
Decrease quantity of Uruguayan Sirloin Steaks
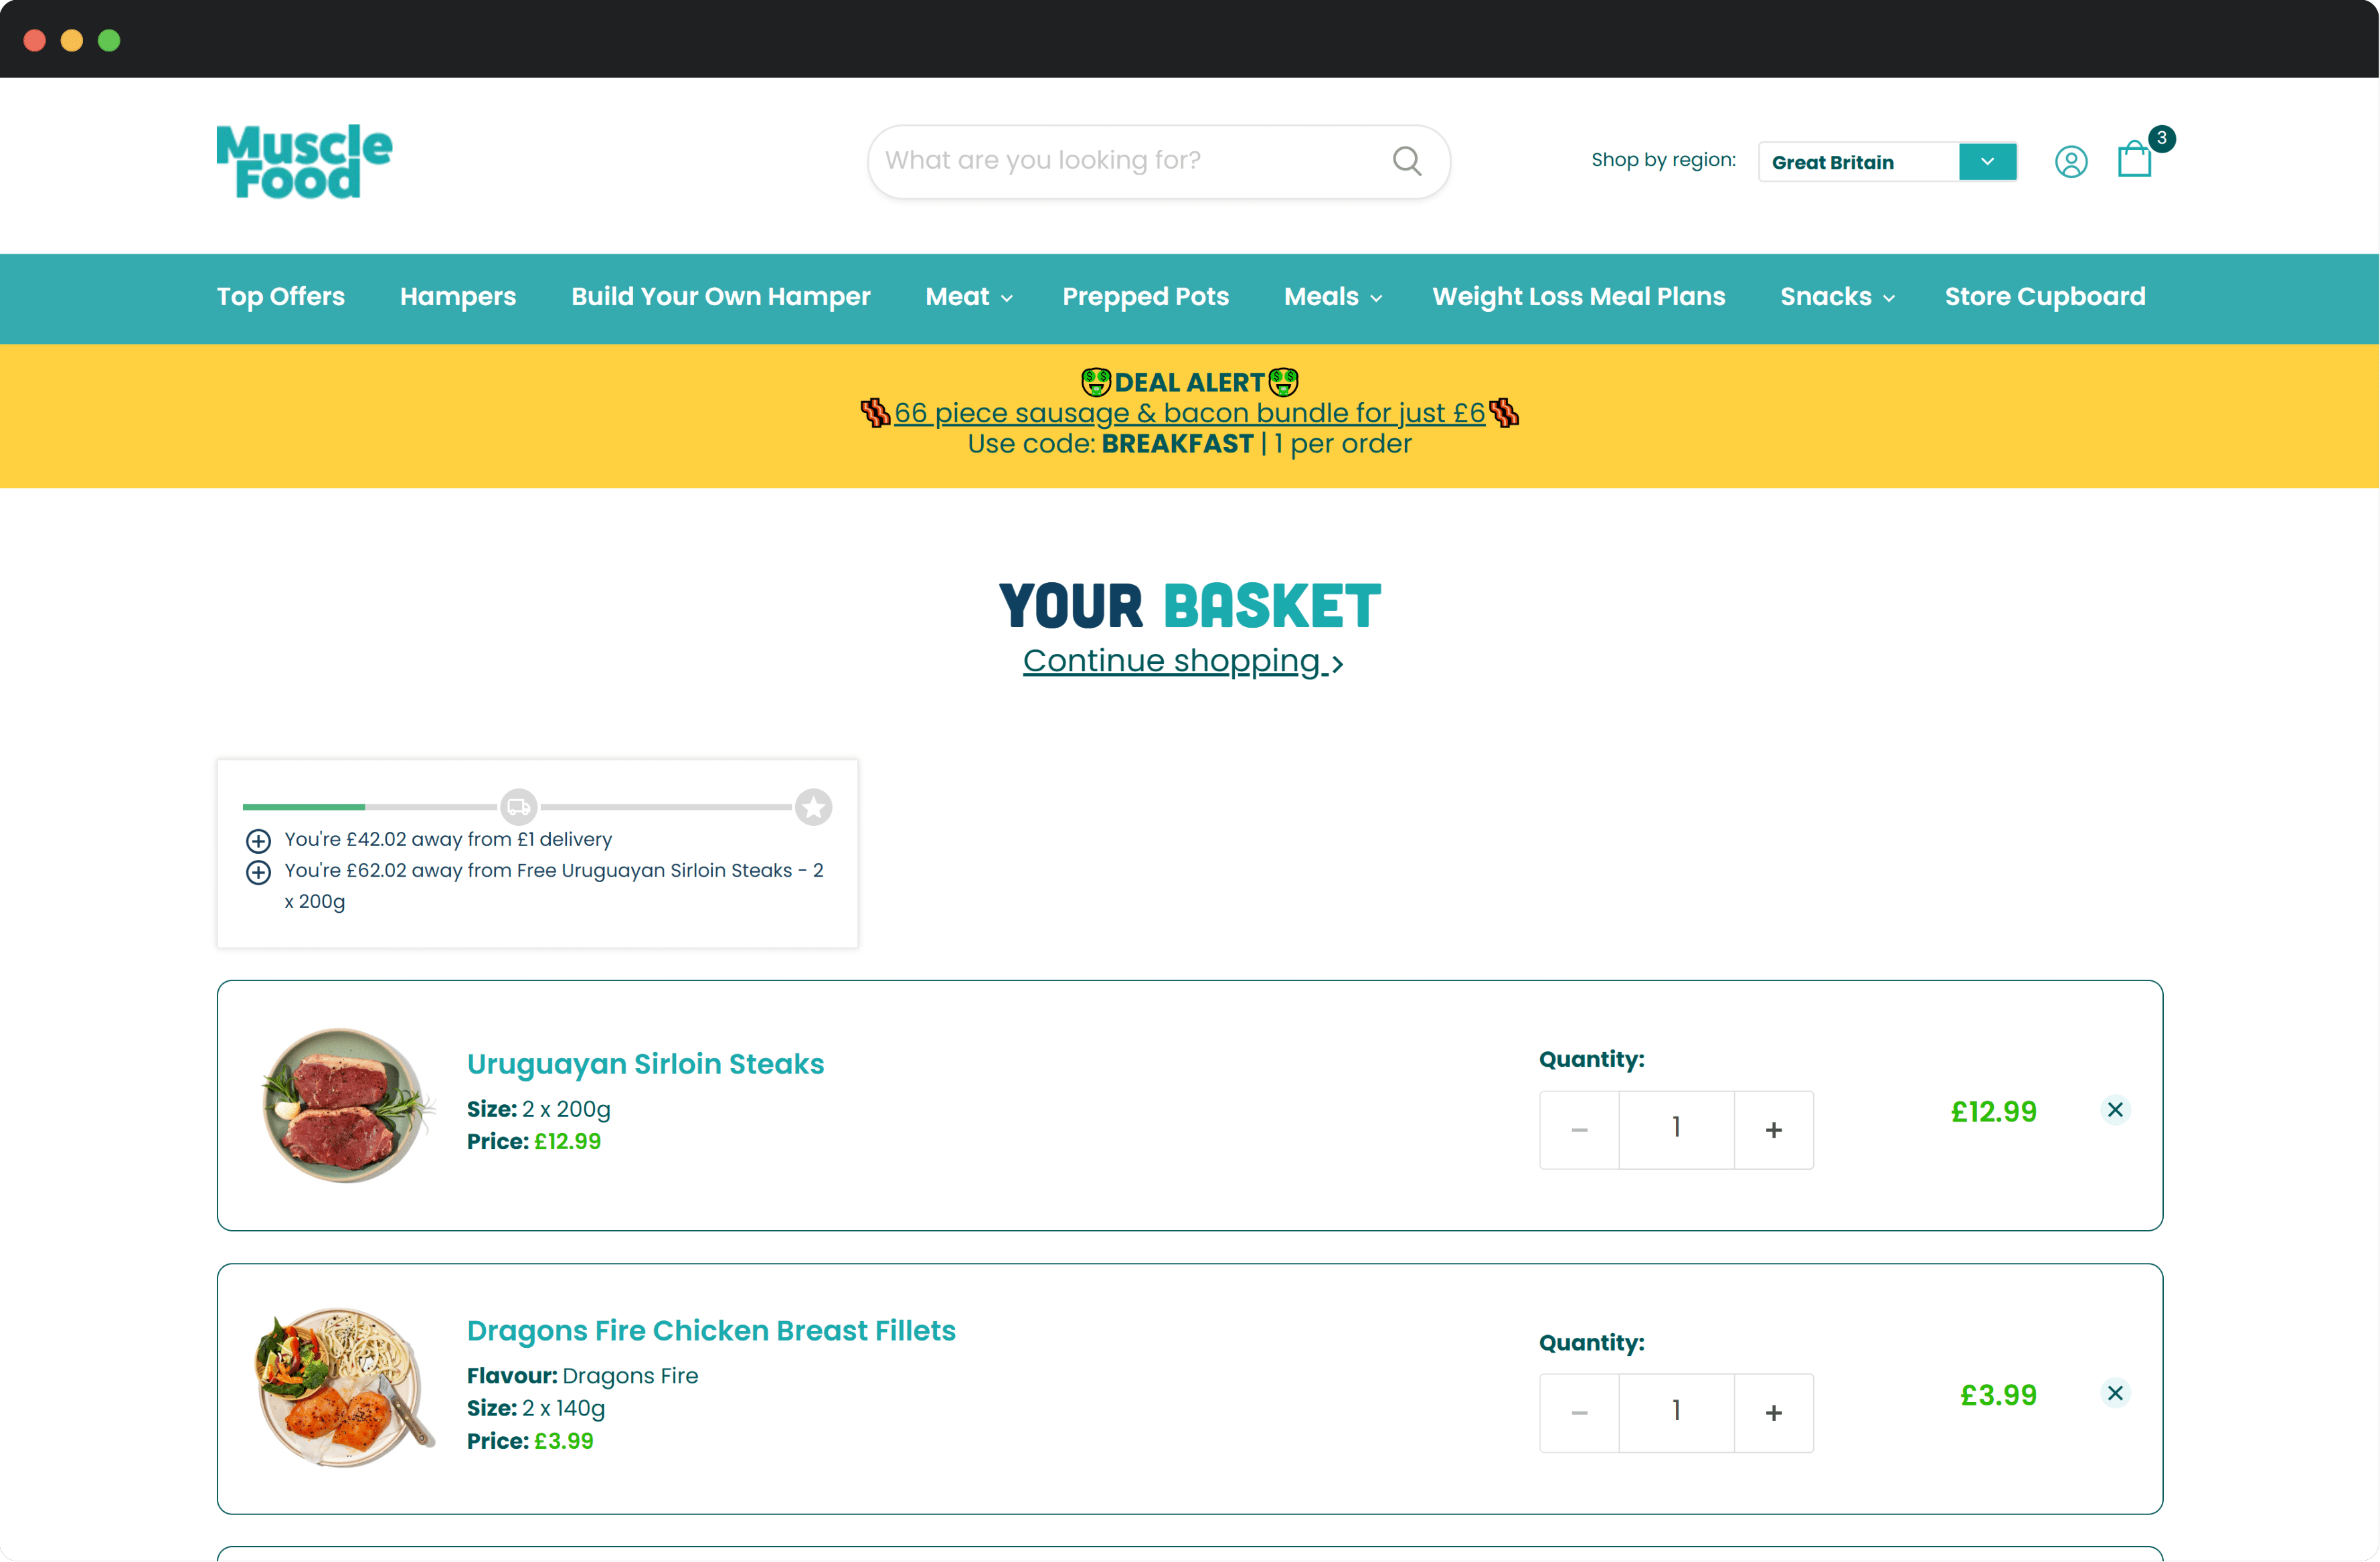pyautogui.click(x=1580, y=1130)
